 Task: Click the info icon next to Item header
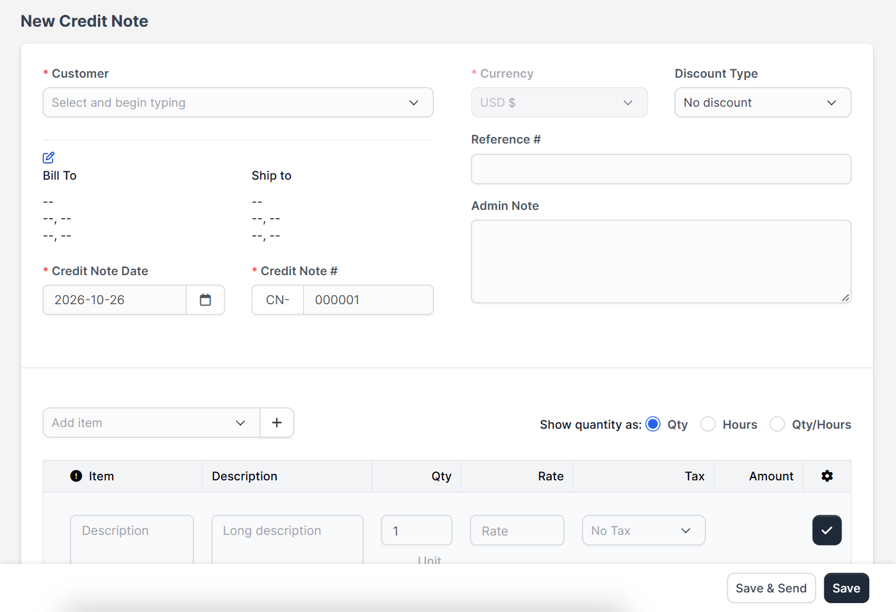tap(76, 476)
